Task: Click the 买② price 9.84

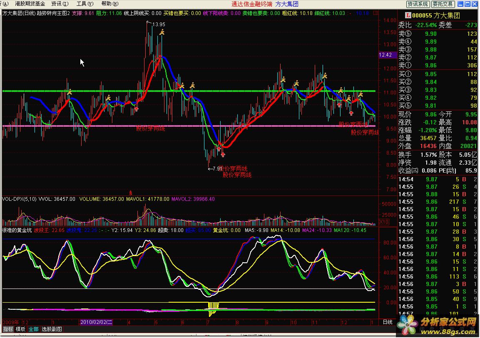Action: tap(431, 82)
